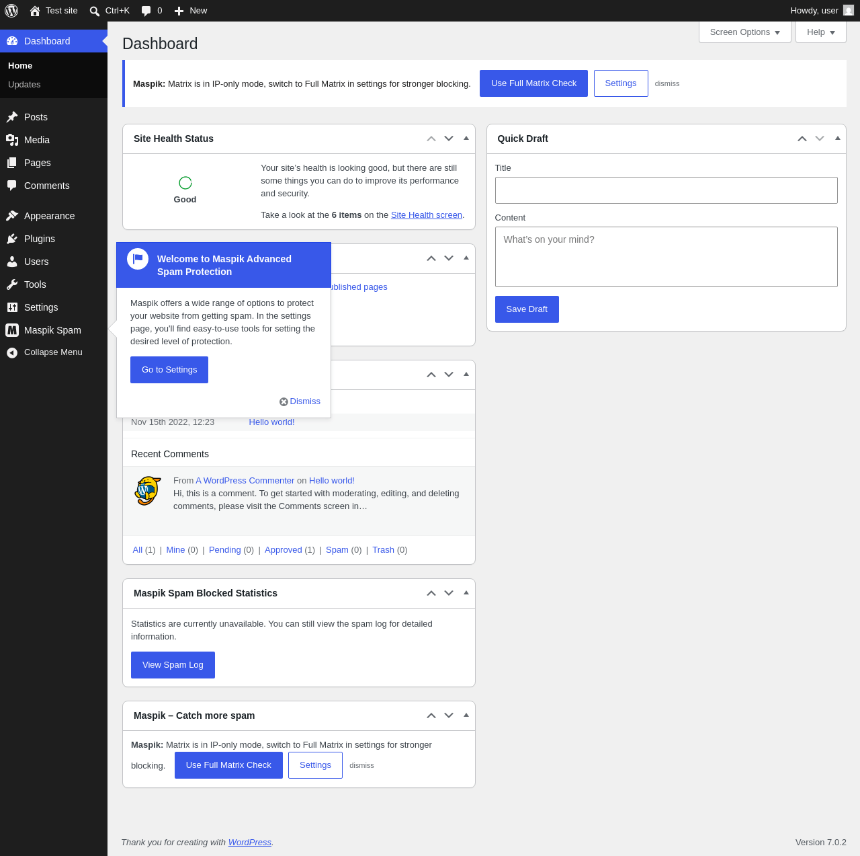Click the Site Health Good status circle
860x856 pixels.
[185, 183]
